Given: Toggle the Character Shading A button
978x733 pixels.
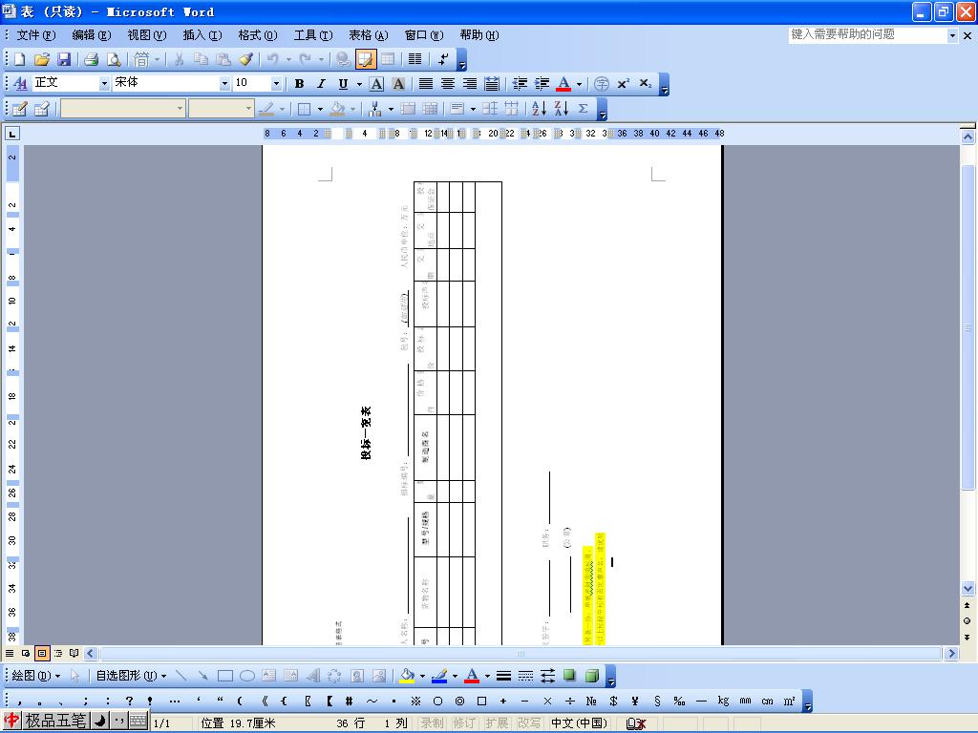Looking at the screenshot, I should 398,84.
